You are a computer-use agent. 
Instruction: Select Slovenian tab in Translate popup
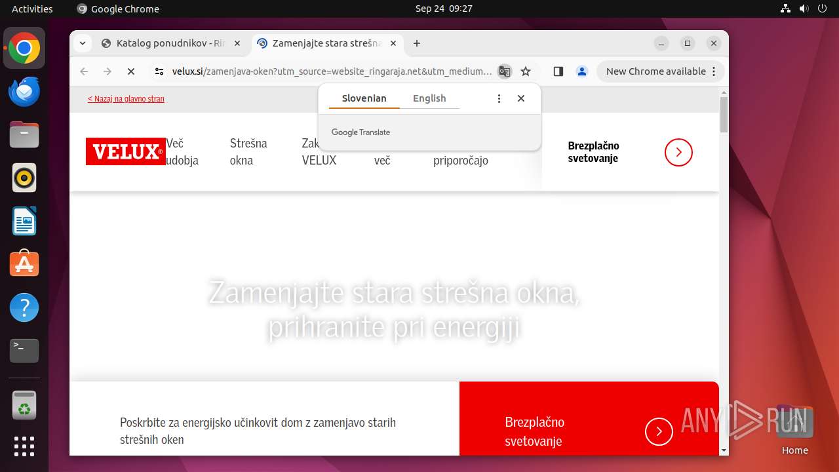364,98
